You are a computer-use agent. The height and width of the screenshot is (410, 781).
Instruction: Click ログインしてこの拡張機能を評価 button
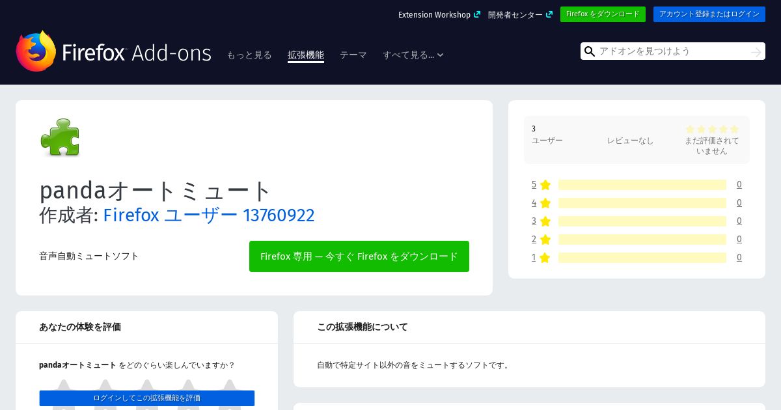click(x=147, y=398)
